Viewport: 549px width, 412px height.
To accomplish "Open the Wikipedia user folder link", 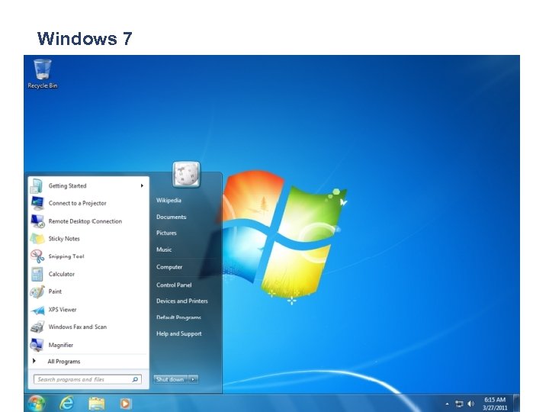I will tap(169, 201).
